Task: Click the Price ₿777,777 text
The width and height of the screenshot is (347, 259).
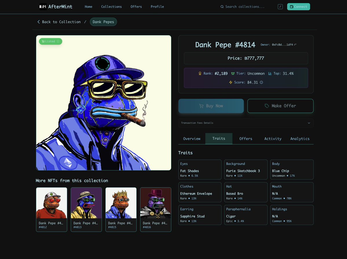Action: pos(246,58)
